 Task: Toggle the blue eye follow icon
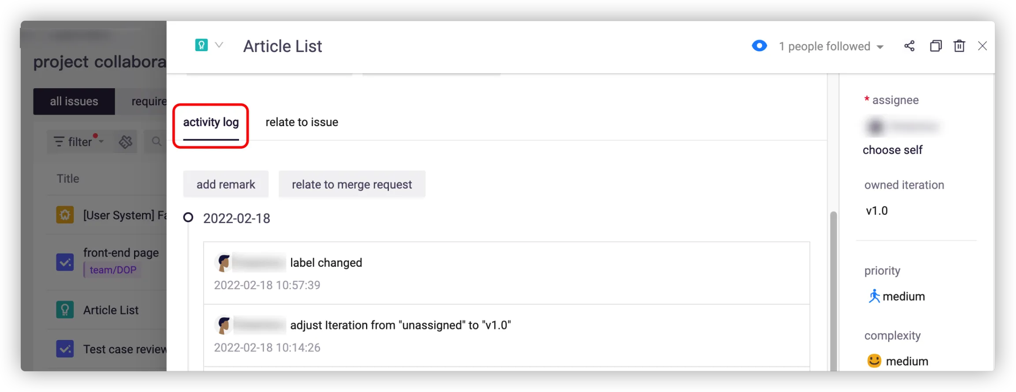point(759,46)
